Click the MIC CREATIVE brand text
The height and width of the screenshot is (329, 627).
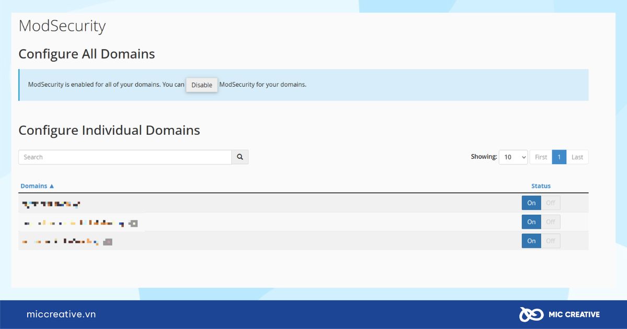pos(574,314)
